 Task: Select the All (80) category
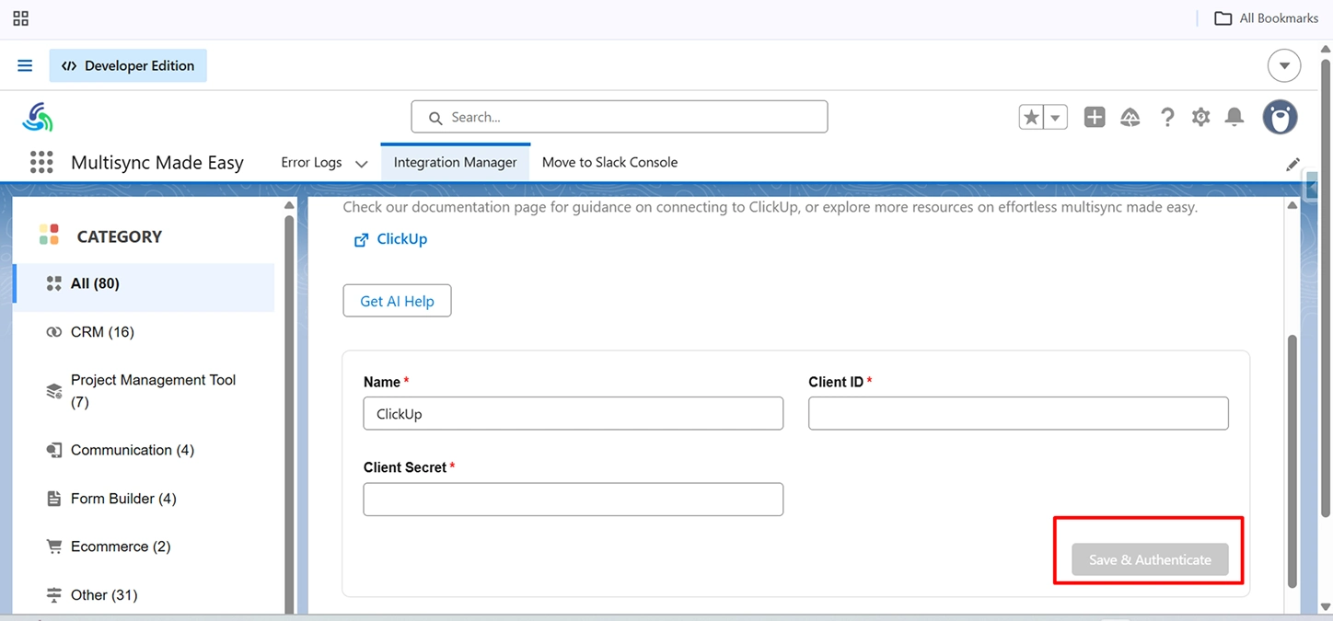(145, 283)
